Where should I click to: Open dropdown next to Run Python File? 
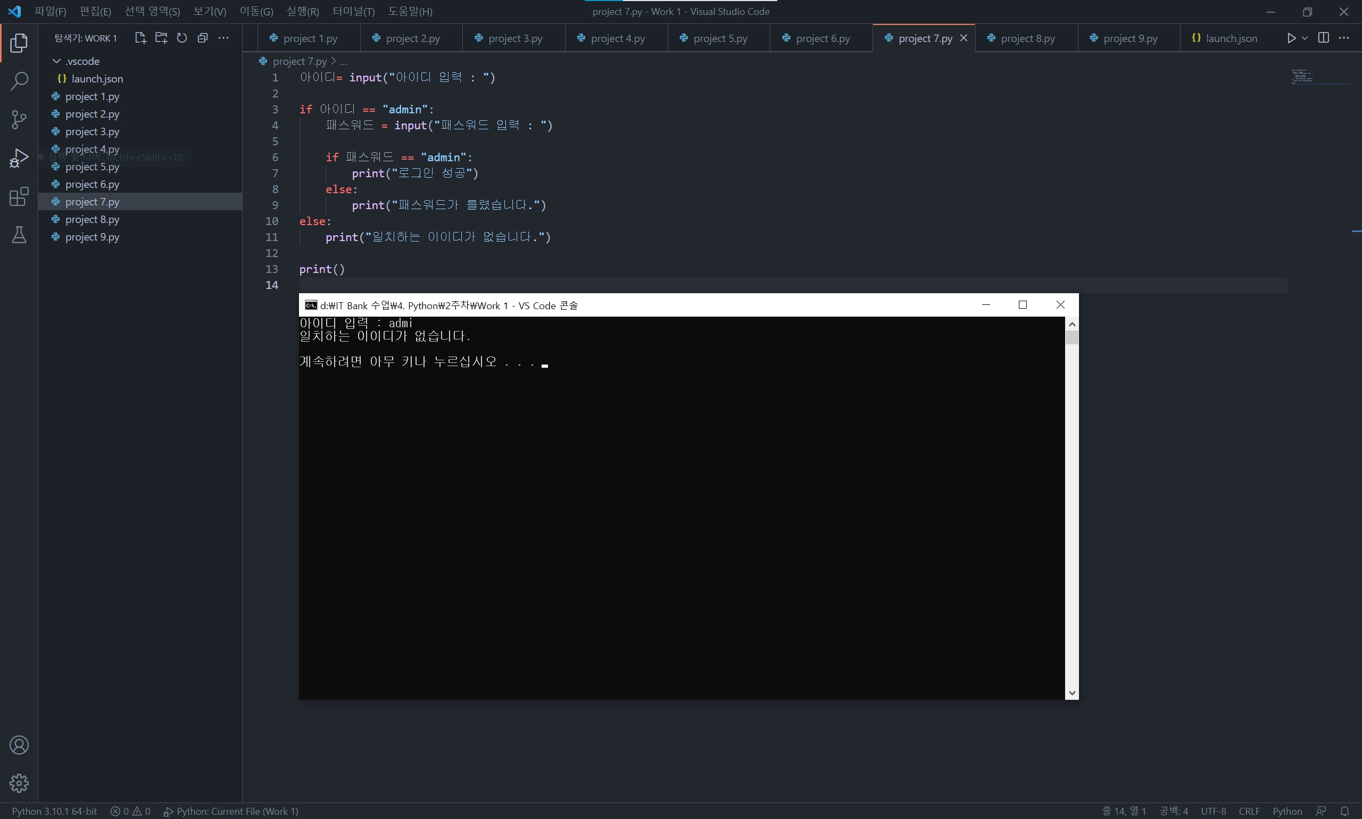click(x=1305, y=38)
